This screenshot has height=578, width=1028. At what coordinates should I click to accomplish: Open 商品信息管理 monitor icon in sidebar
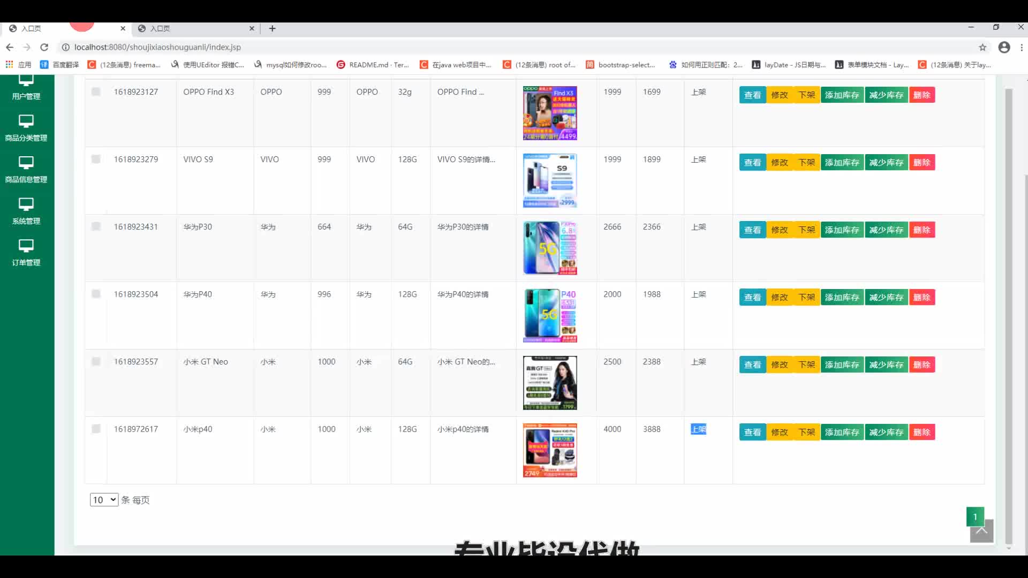(26, 163)
